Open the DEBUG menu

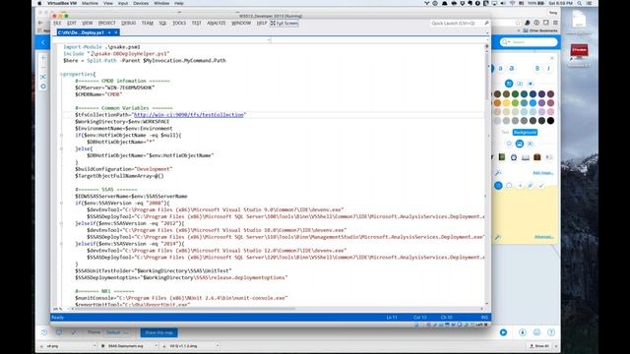click(x=129, y=24)
